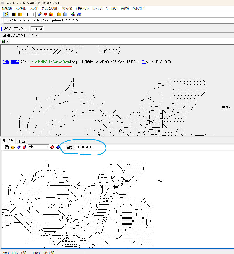Click post number 249 link
The width and height of the screenshot is (234, 254).
(x=6, y=62)
